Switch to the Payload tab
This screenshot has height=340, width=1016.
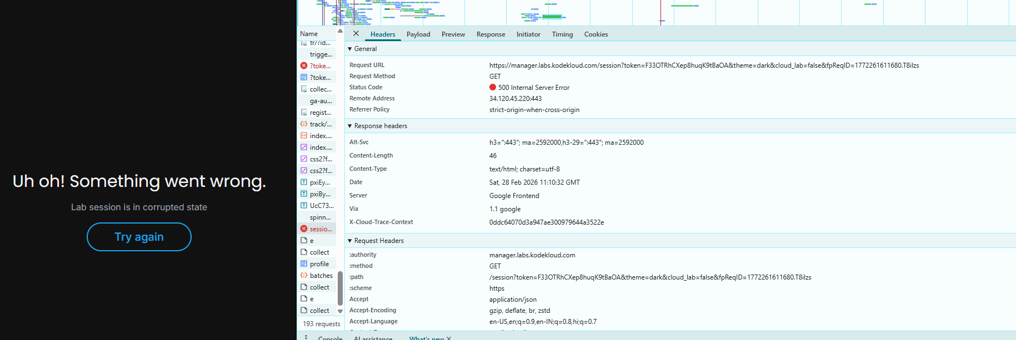(x=418, y=34)
